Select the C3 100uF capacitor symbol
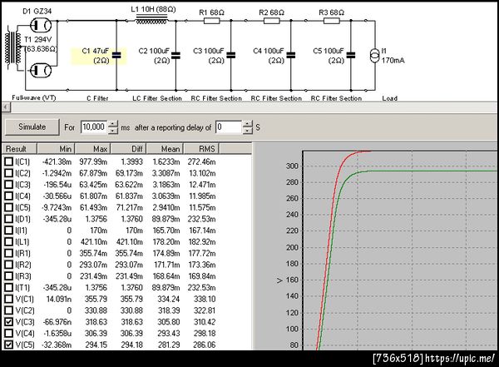The width and height of the screenshot is (499, 367). coord(231,56)
